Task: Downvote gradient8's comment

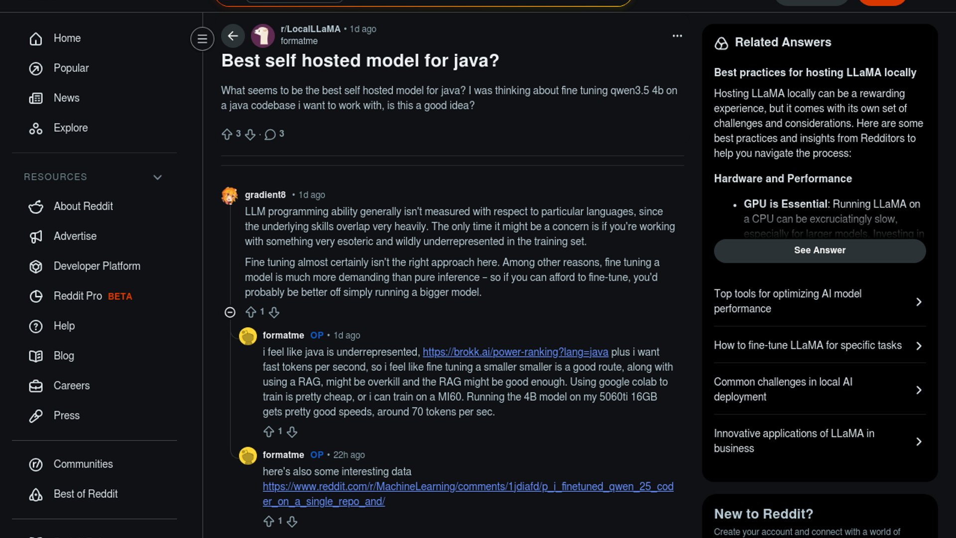Action: (274, 312)
